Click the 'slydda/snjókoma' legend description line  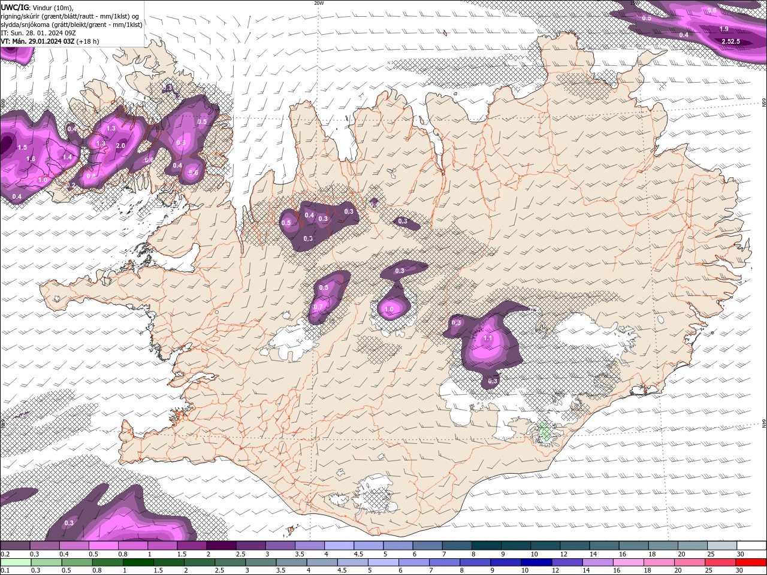point(71,25)
